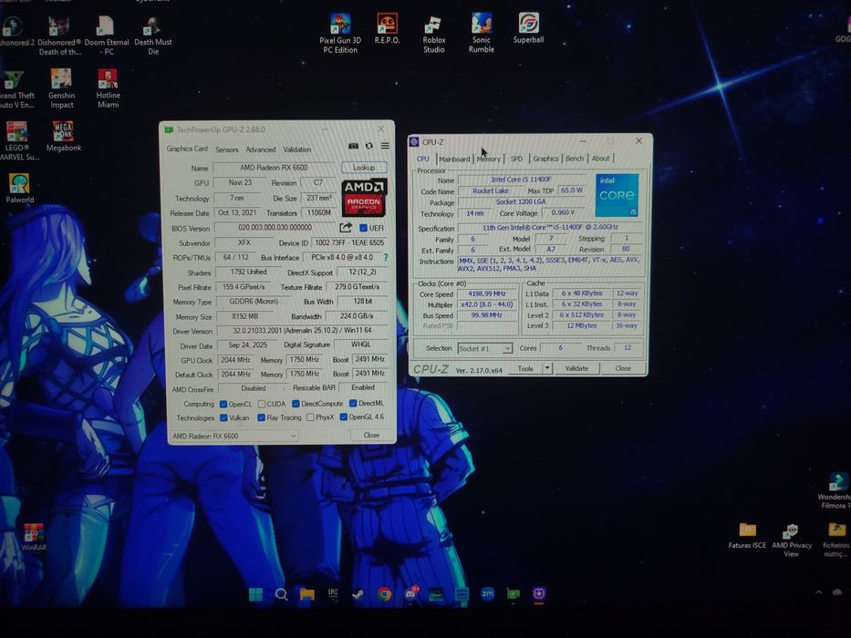The image size is (851, 638).
Task: Click the Driver Version value field
Action: point(302,330)
